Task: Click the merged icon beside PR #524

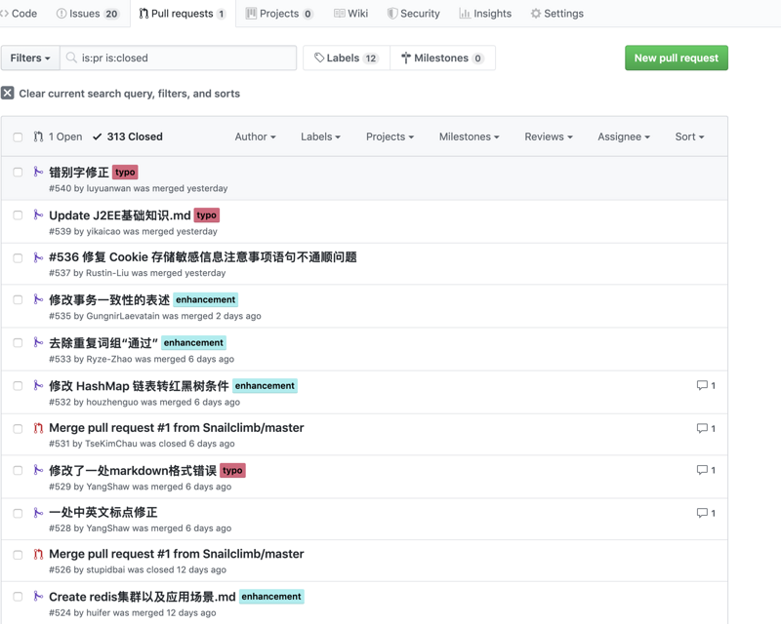Action: click(x=38, y=596)
